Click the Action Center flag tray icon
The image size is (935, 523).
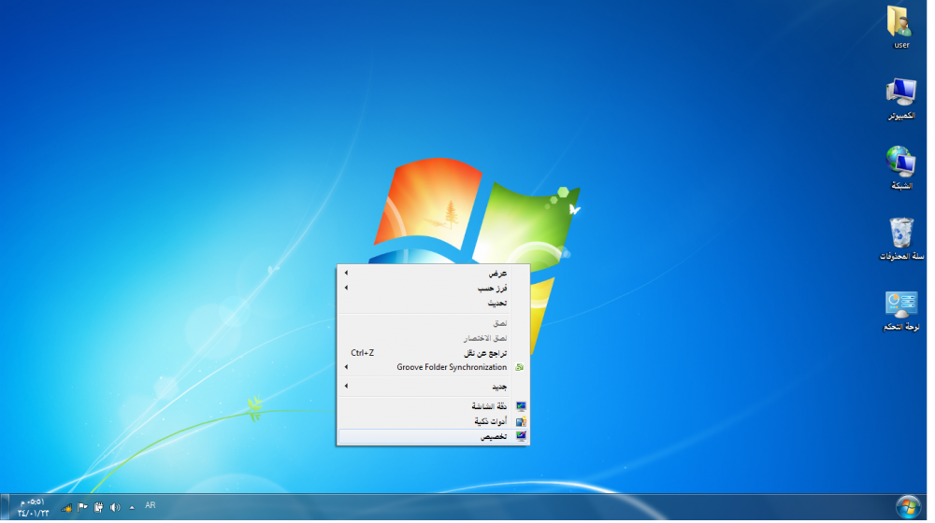click(x=82, y=507)
